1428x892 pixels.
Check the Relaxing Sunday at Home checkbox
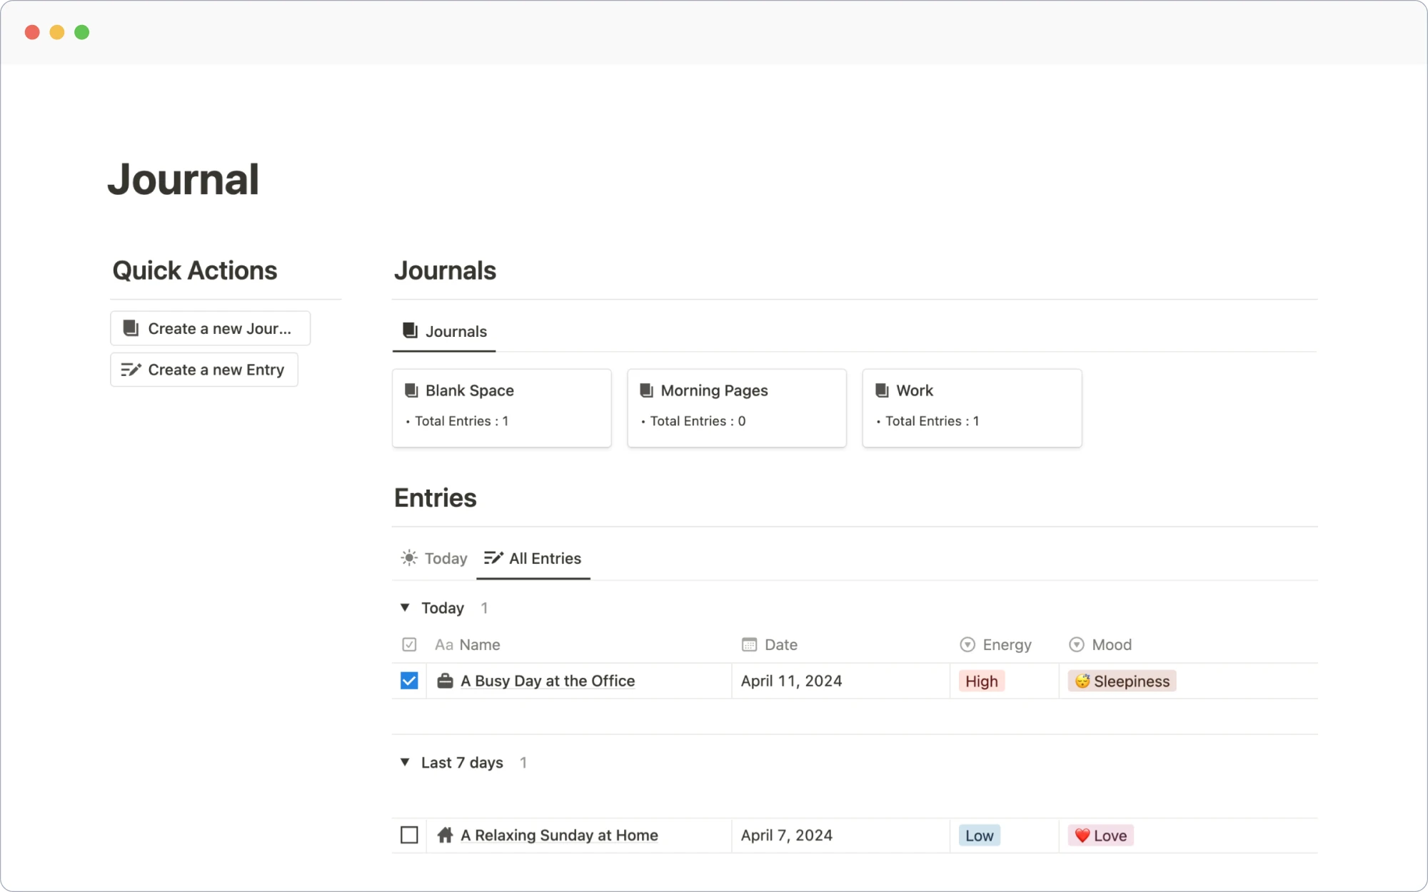point(409,835)
